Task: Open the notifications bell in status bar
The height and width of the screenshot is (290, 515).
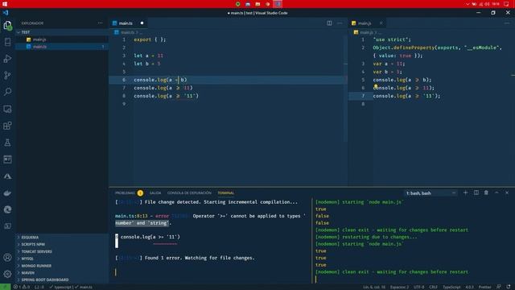Action: click(x=509, y=287)
